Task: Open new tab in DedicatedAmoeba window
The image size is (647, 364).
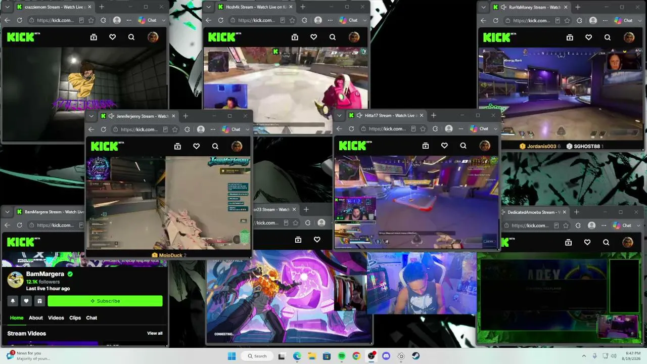Action: pyautogui.click(x=577, y=212)
